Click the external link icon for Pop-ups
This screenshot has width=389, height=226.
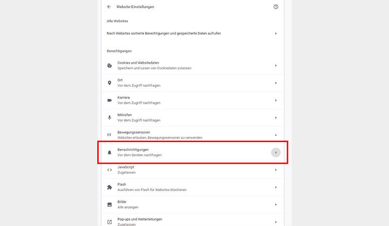pyautogui.click(x=109, y=222)
